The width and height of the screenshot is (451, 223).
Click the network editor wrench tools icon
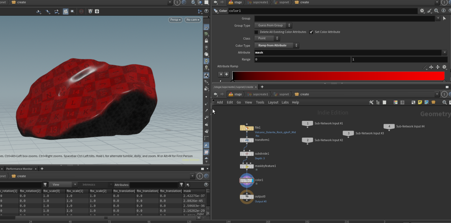click(371, 102)
